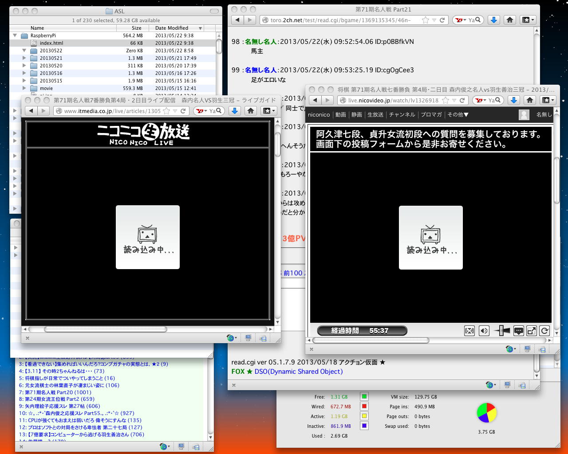
Task: Bookmark the 2ch thread with the star
Action: (426, 20)
